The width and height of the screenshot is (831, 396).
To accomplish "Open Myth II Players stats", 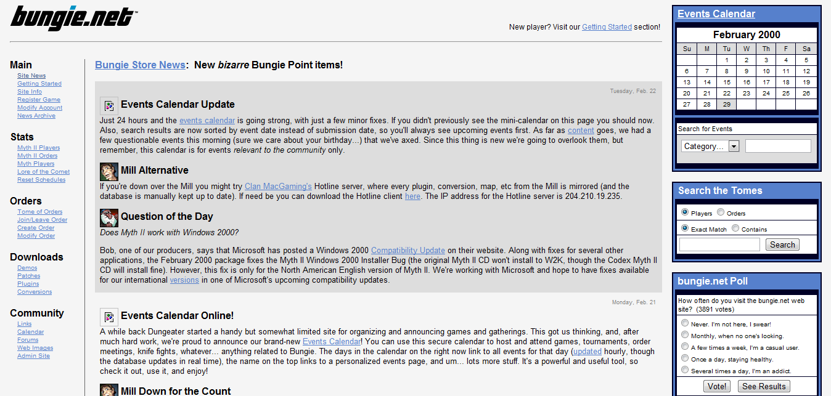I will point(39,148).
